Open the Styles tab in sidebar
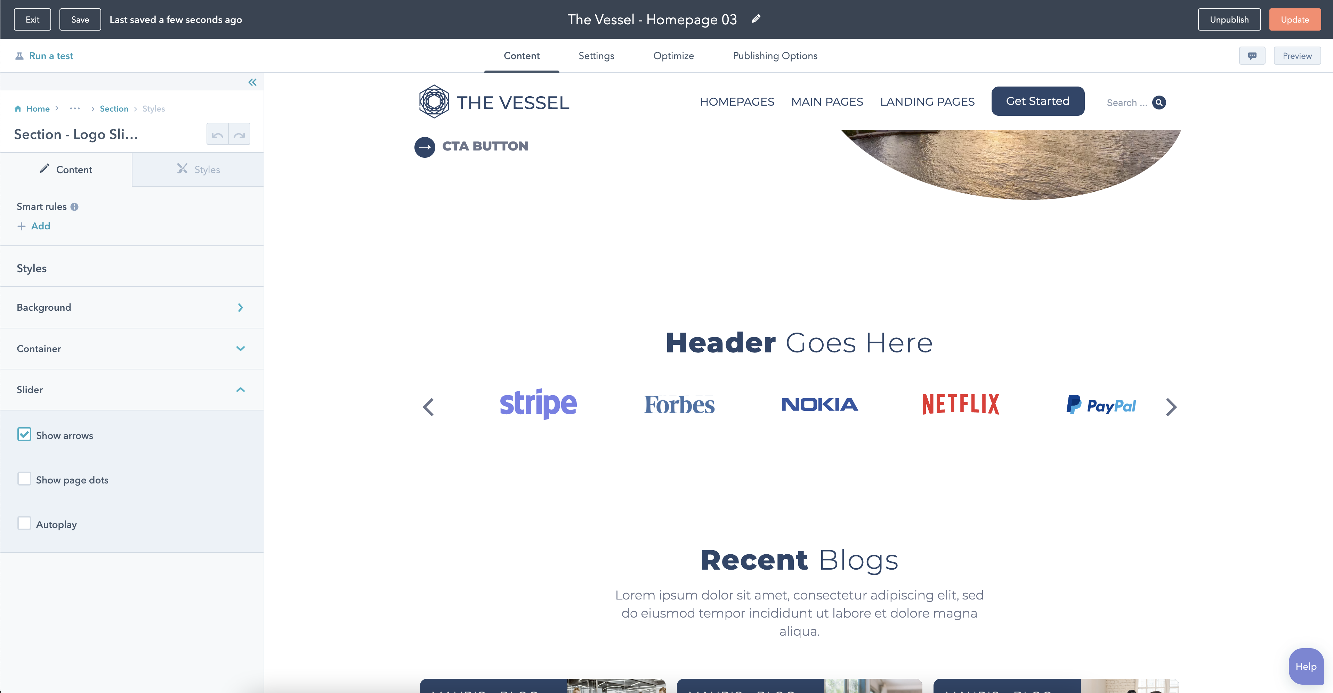The width and height of the screenshot is (1333, 693). (x=198, y=170)
